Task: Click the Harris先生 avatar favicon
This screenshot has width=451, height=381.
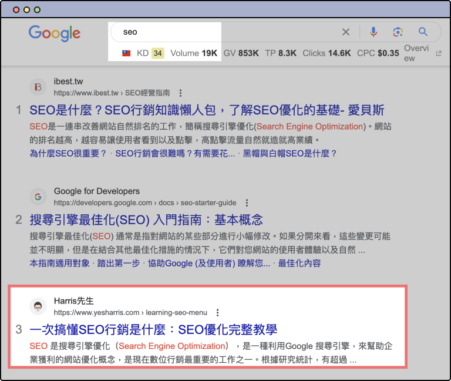Action: coord(38,306)
